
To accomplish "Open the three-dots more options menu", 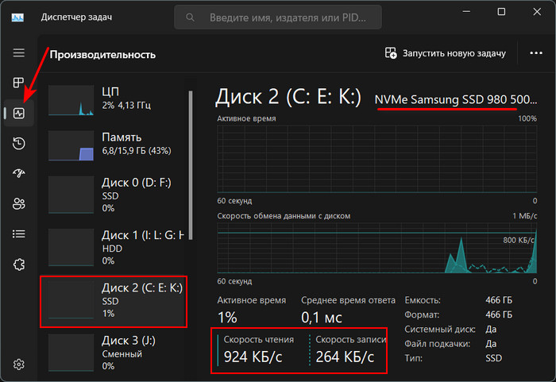I will pos(536,53).
